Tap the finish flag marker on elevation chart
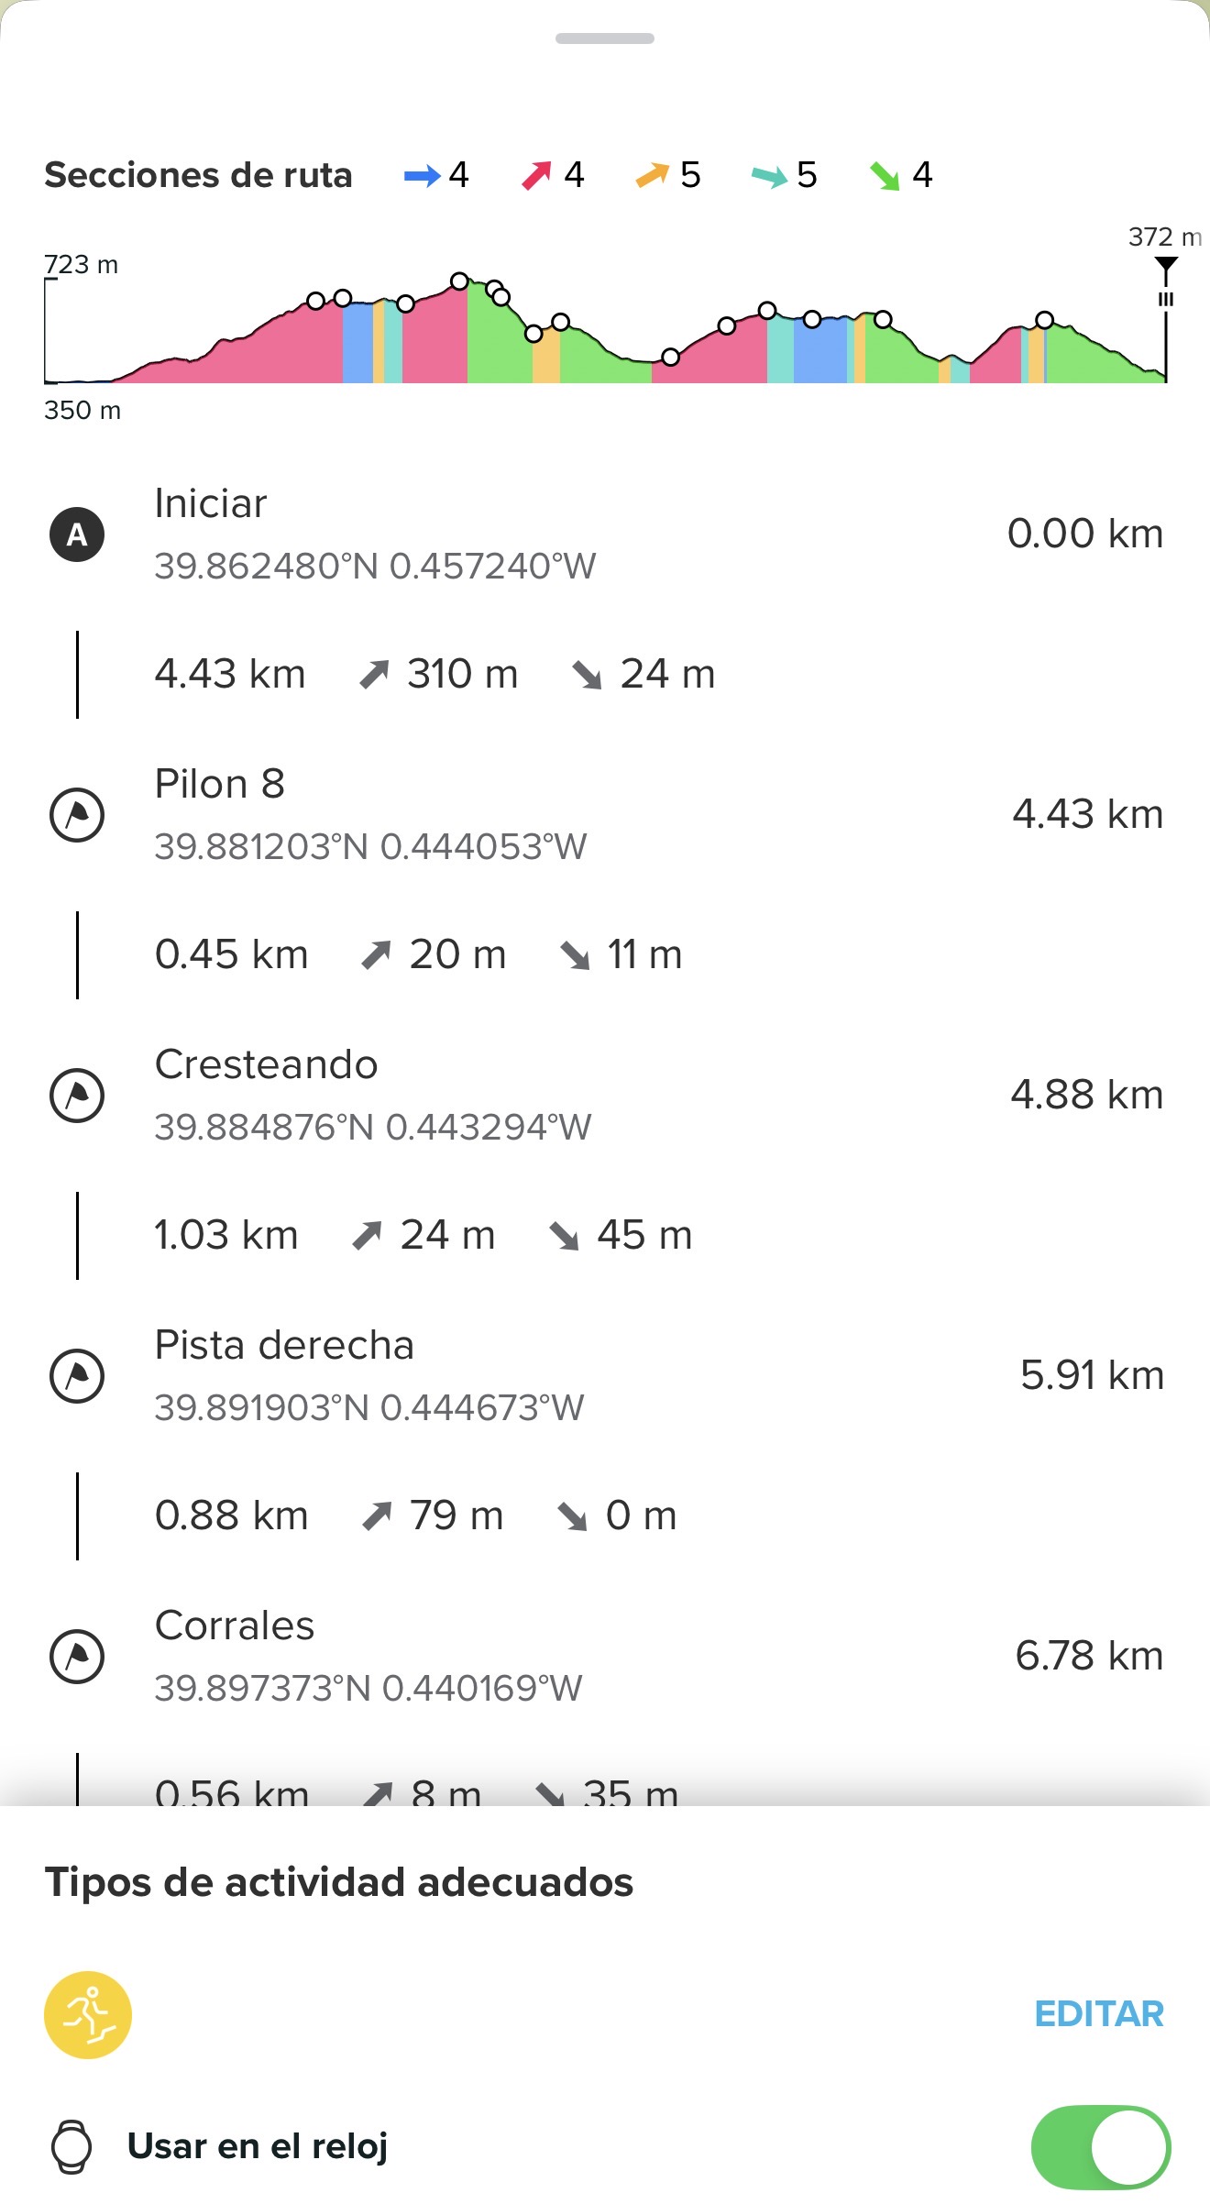The image size is (1210, 2204). click(x=1166, y=267)
